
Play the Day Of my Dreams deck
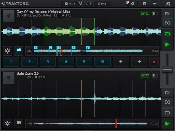pyautogui.click(x=167, y=45)
